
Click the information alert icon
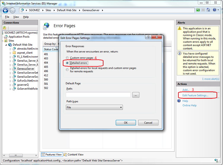click(x=180, y=53)
